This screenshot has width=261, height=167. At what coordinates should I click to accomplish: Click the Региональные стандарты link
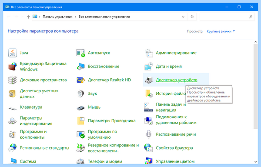[x=45, y=148]
